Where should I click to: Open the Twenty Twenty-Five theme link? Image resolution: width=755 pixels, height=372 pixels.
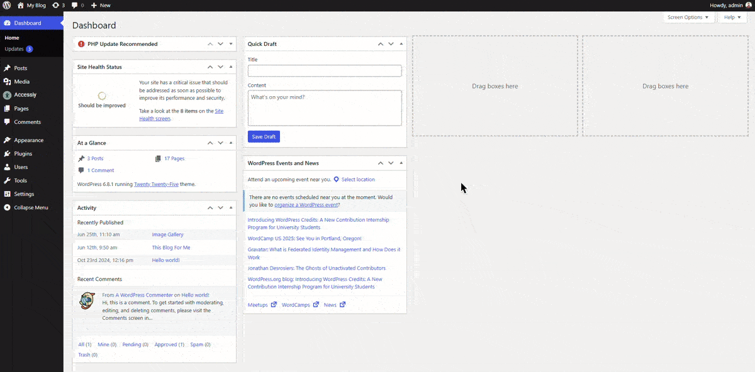(x=156, y=185)
